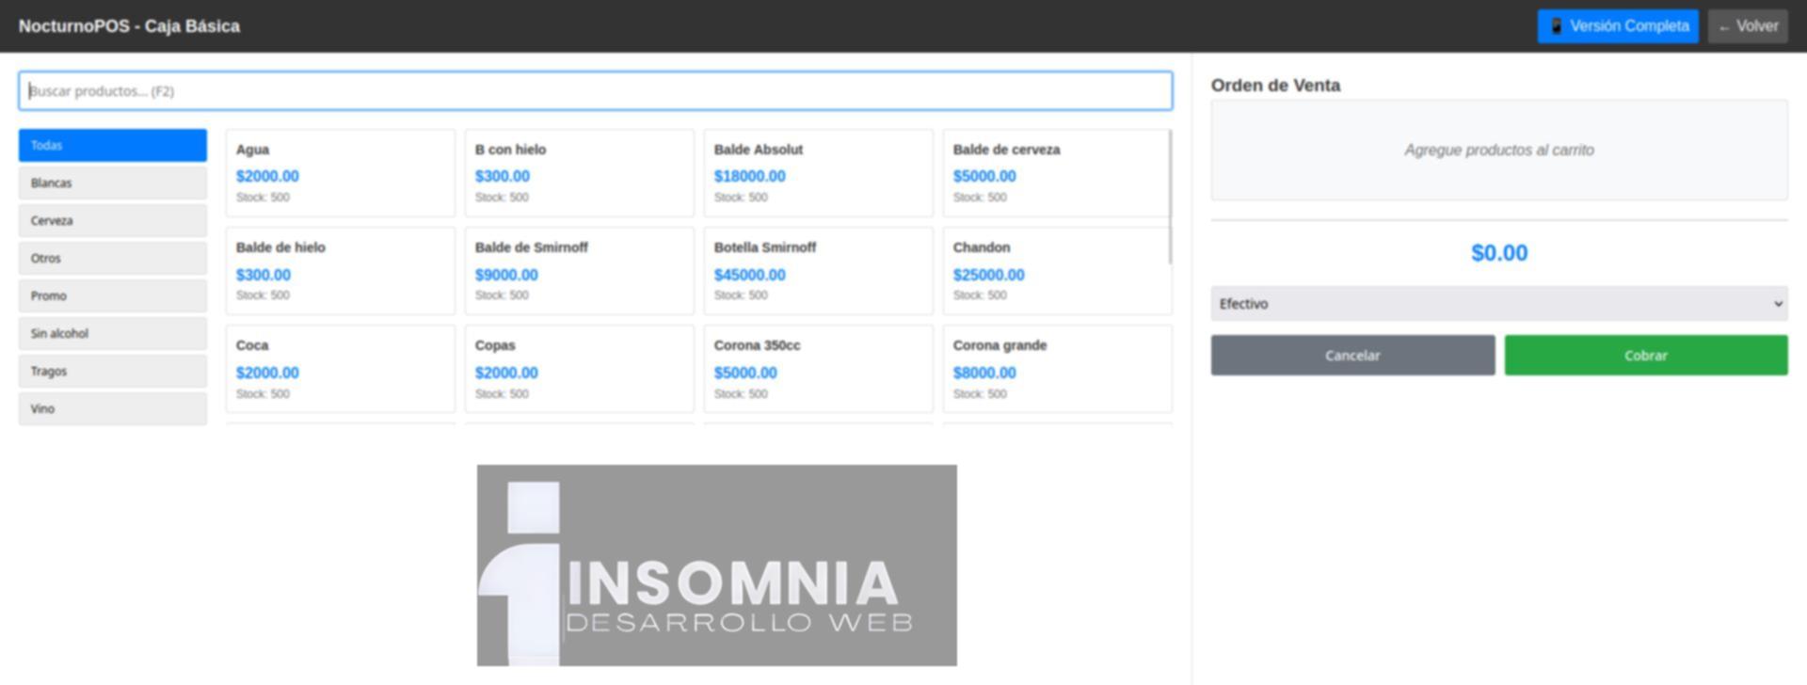This screenshot has width=1807, height=685.
Task: Choose the Vino category
Action: point(112,409)
